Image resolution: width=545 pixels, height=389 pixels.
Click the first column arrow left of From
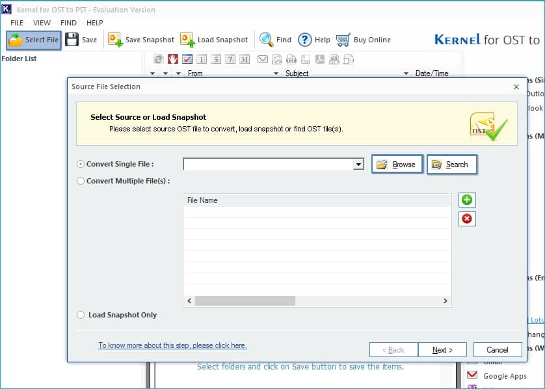click(152, 74)
